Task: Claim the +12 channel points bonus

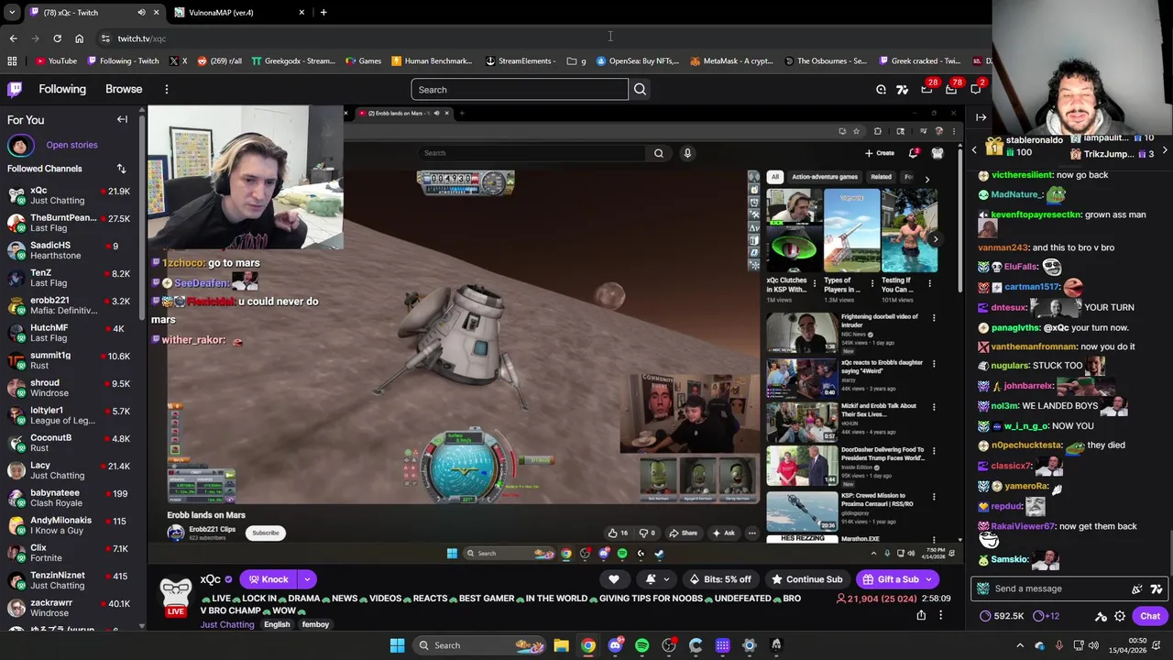Action: pos(1045,616)
